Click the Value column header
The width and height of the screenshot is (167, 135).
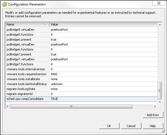103,24
